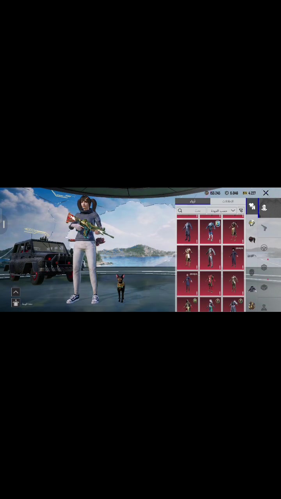Click the up chevron button at lower left
The image size is (281, 499).
point(16,292)
